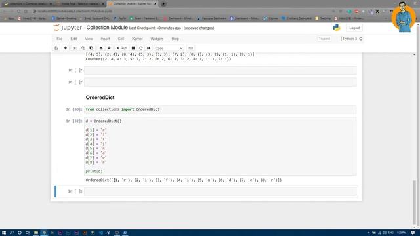The height and width of the screenshot is (236, 420).
Task: Open Visual Studio Code from the taskbar
Action: pos(100,233)
